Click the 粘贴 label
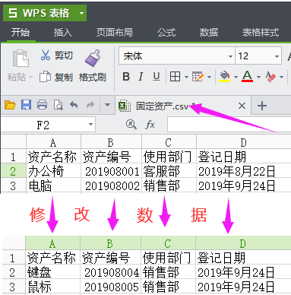Screen dimensions: 291x295 [x=17, y=77]
